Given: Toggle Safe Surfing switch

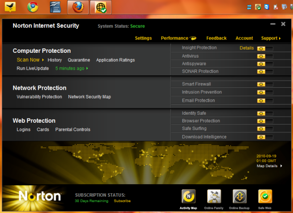Looking at the screenshot, I should click(x=265, y=129).
